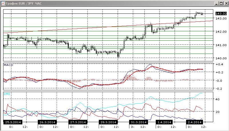Image resolution: width=229 pixels, height=131 pixels.
Task: Click the 1.4.2014 date marker
Action: (x=164, y=122)
